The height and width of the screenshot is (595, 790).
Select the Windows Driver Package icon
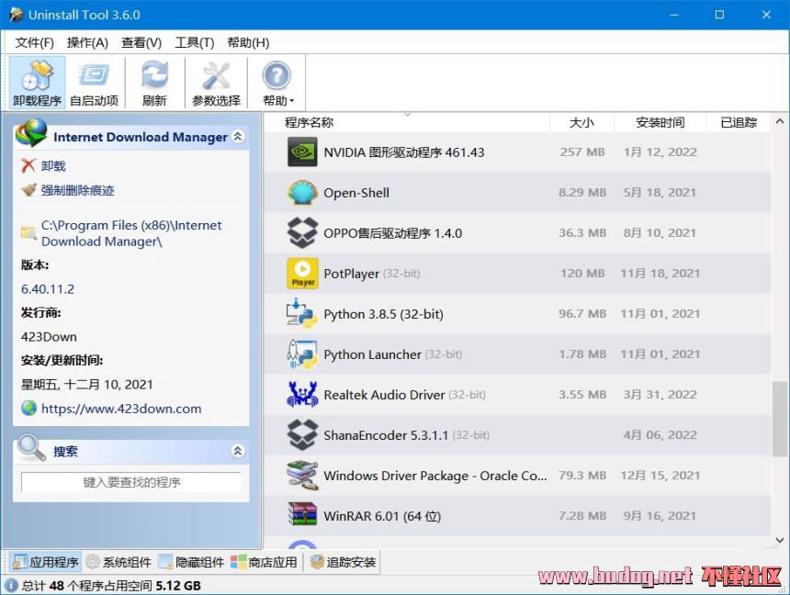[x=302, y=476]
